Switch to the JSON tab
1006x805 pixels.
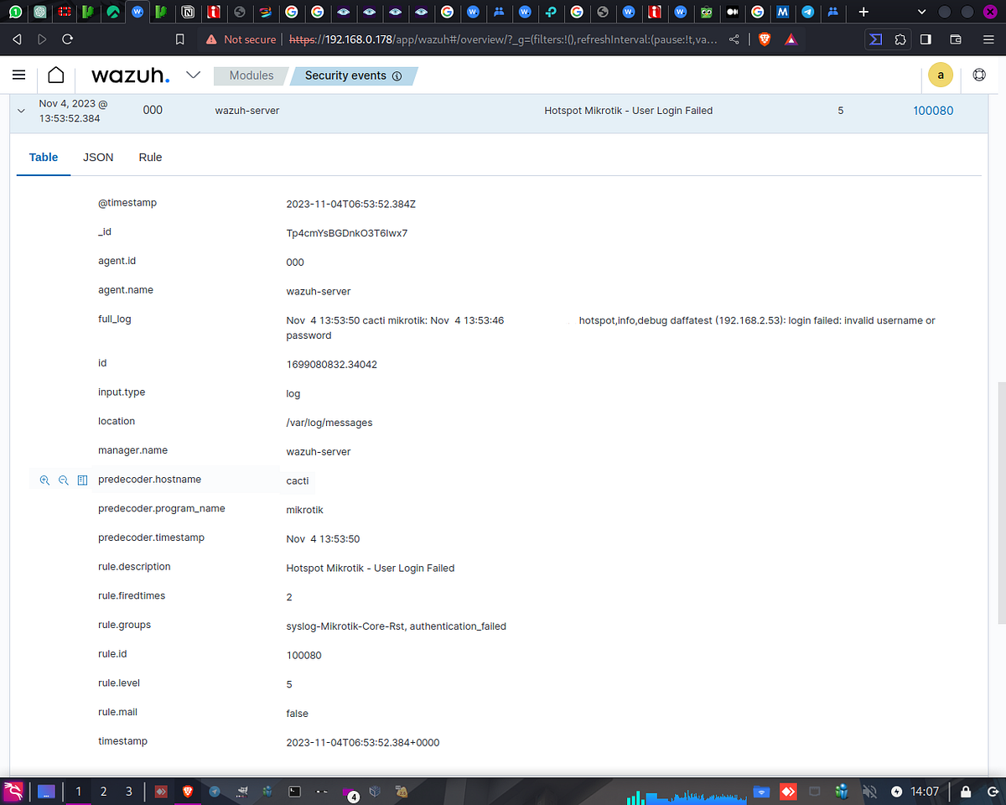click(x=98, y=157)
